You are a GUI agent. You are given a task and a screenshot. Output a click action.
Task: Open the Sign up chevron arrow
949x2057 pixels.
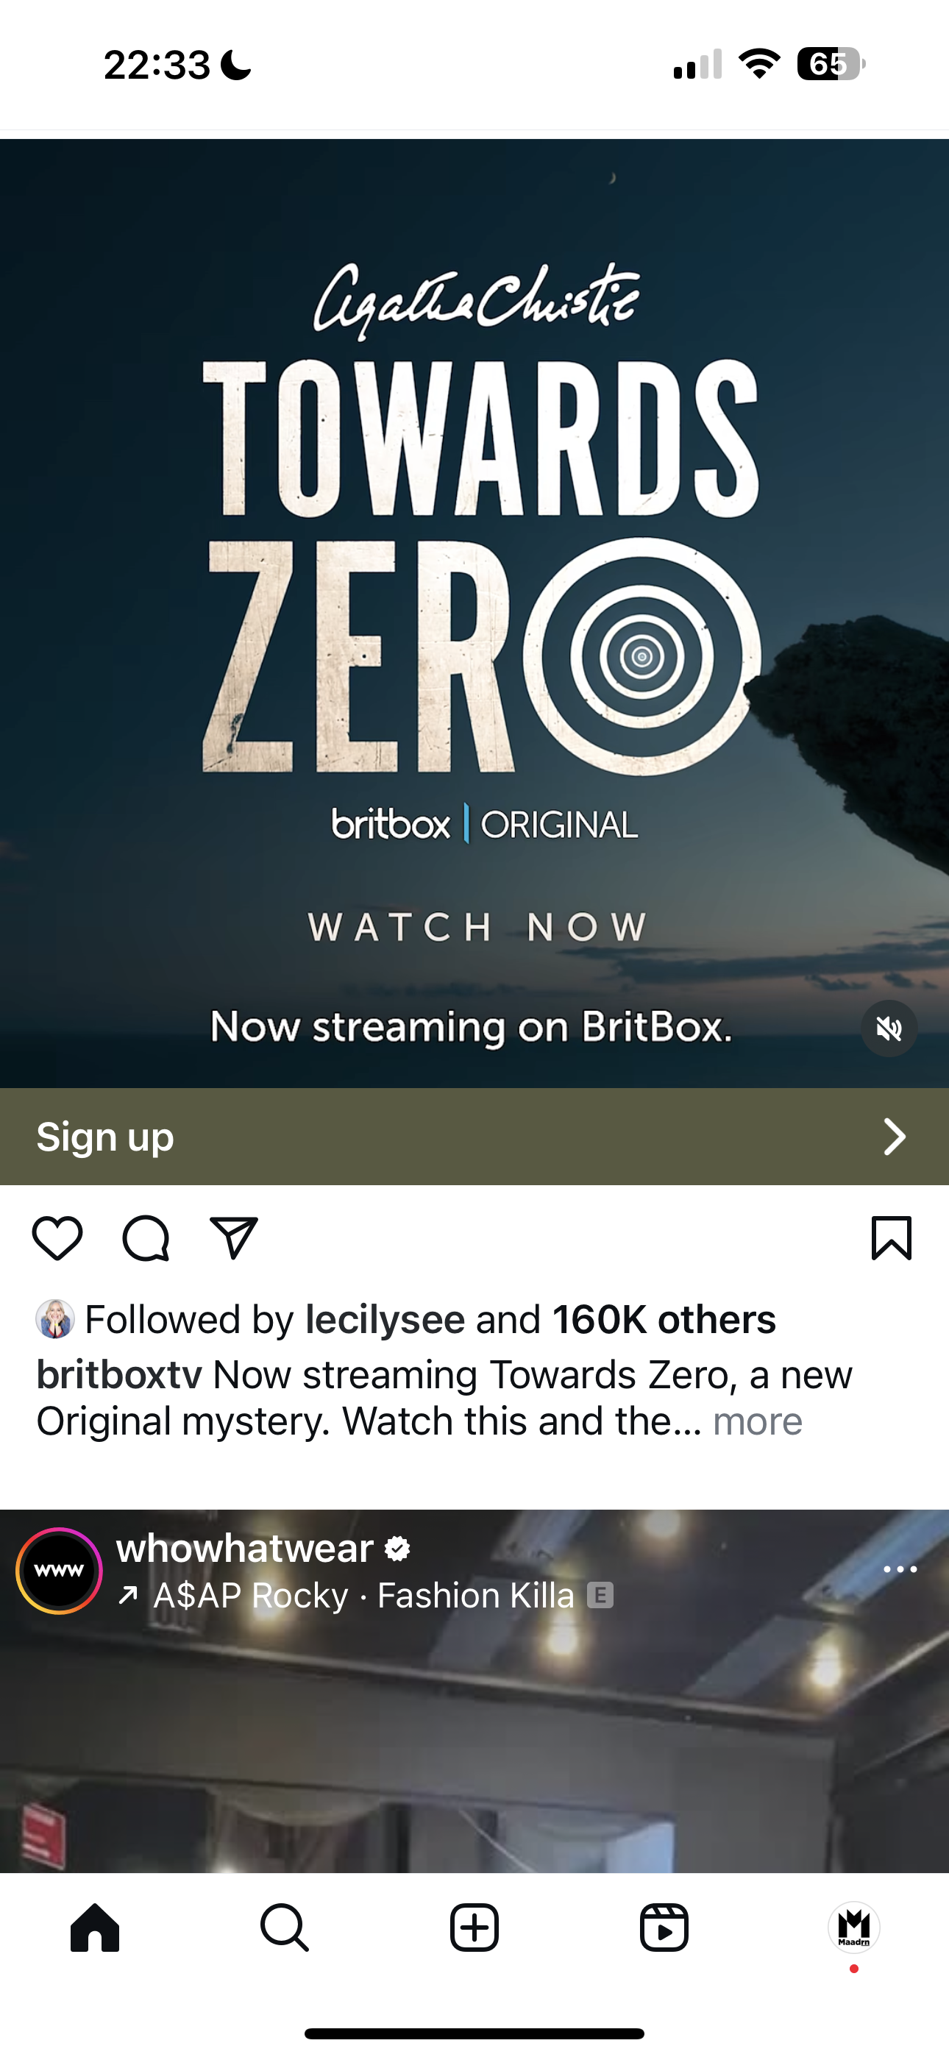pos(895,1137)
